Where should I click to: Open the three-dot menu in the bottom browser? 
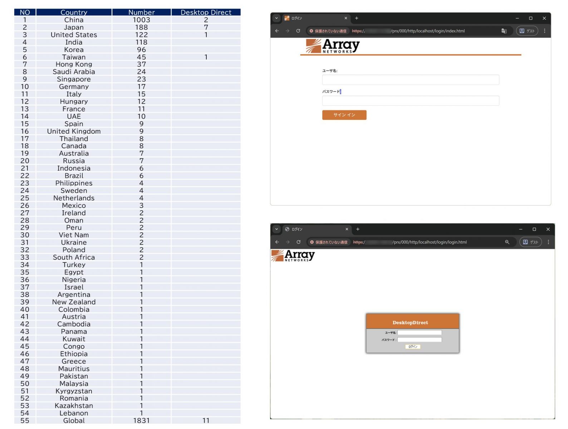[548, 242]
